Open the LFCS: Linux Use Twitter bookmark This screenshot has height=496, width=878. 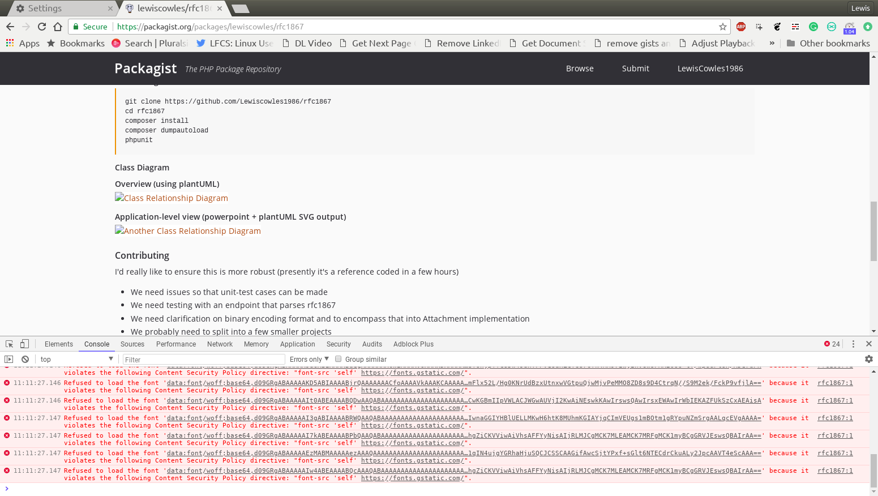pyautogui.click(x=234, y=43)
